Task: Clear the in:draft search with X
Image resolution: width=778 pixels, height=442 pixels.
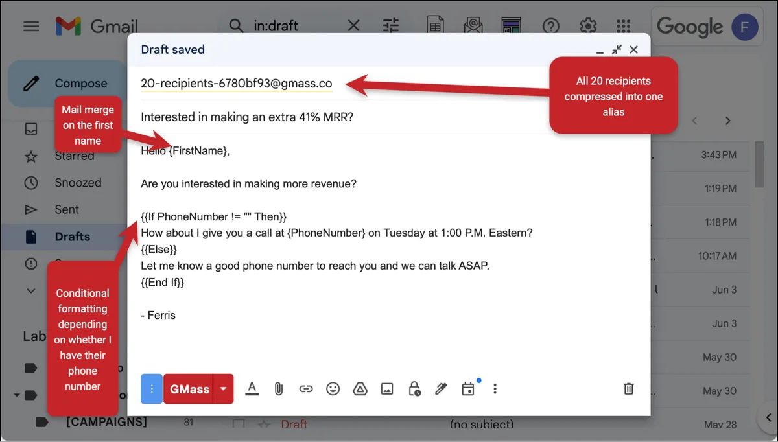Action: (353, 26)
